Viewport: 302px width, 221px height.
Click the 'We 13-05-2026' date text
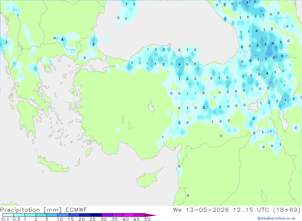(201, 210)
